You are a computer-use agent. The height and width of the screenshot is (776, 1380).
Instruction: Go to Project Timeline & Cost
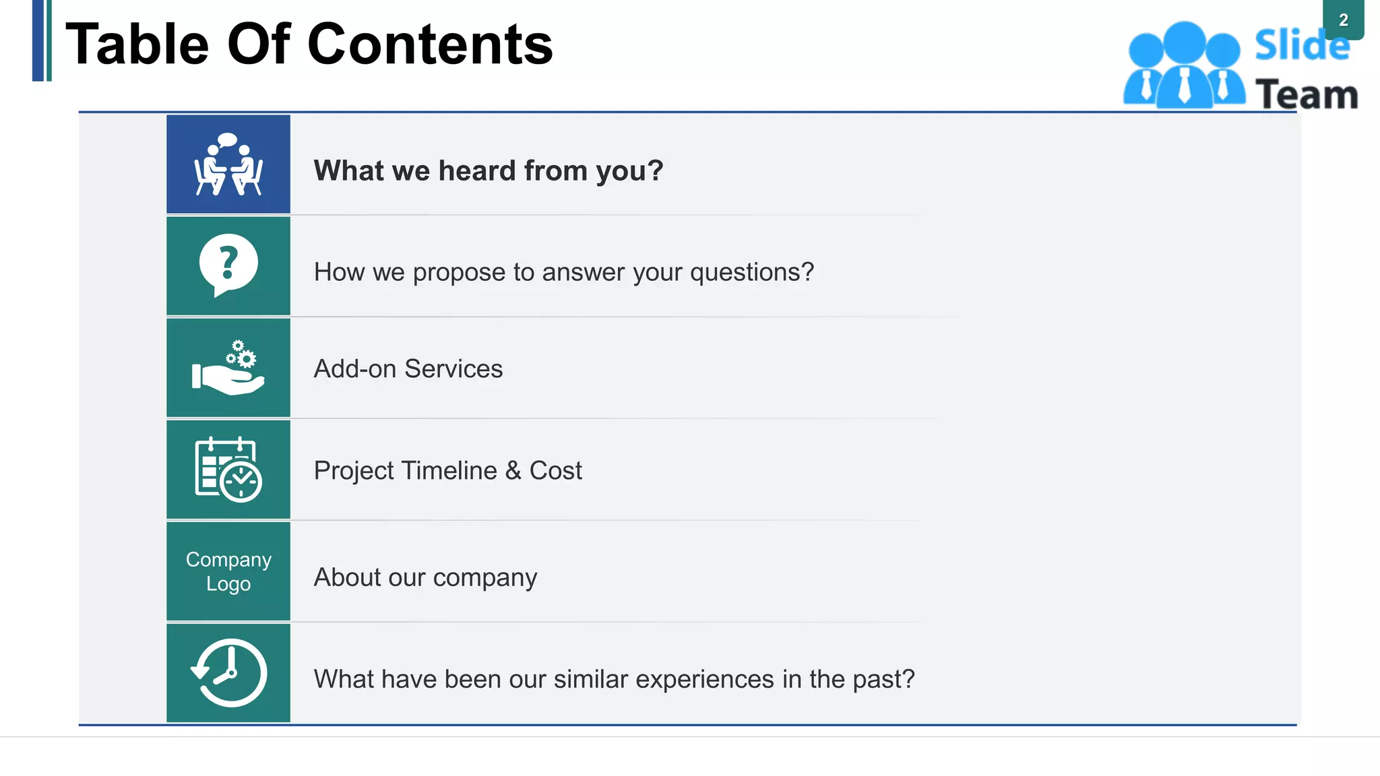[x=448, y=470]
